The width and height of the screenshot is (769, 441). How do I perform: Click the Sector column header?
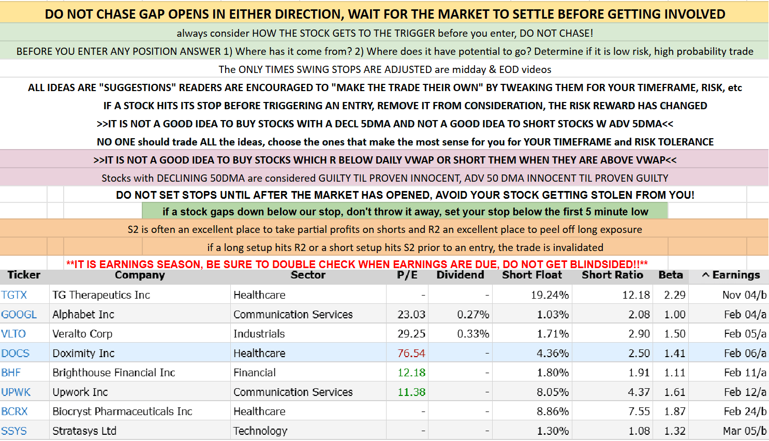pos(308,275)
